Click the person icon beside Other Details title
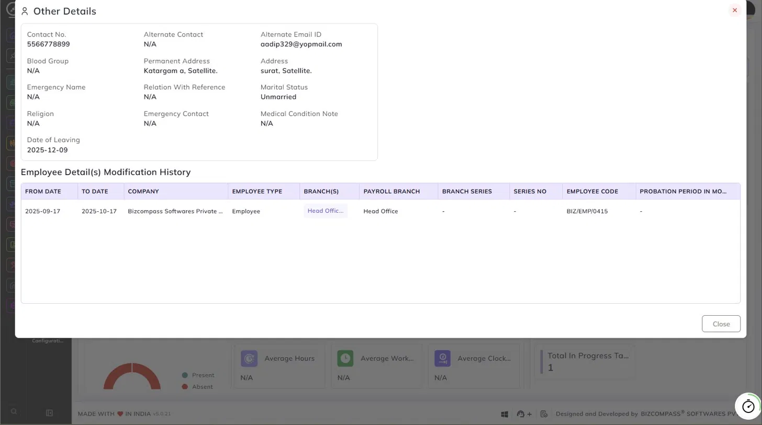Viewport: 762px width, 425px height. [x=25, y=11]
